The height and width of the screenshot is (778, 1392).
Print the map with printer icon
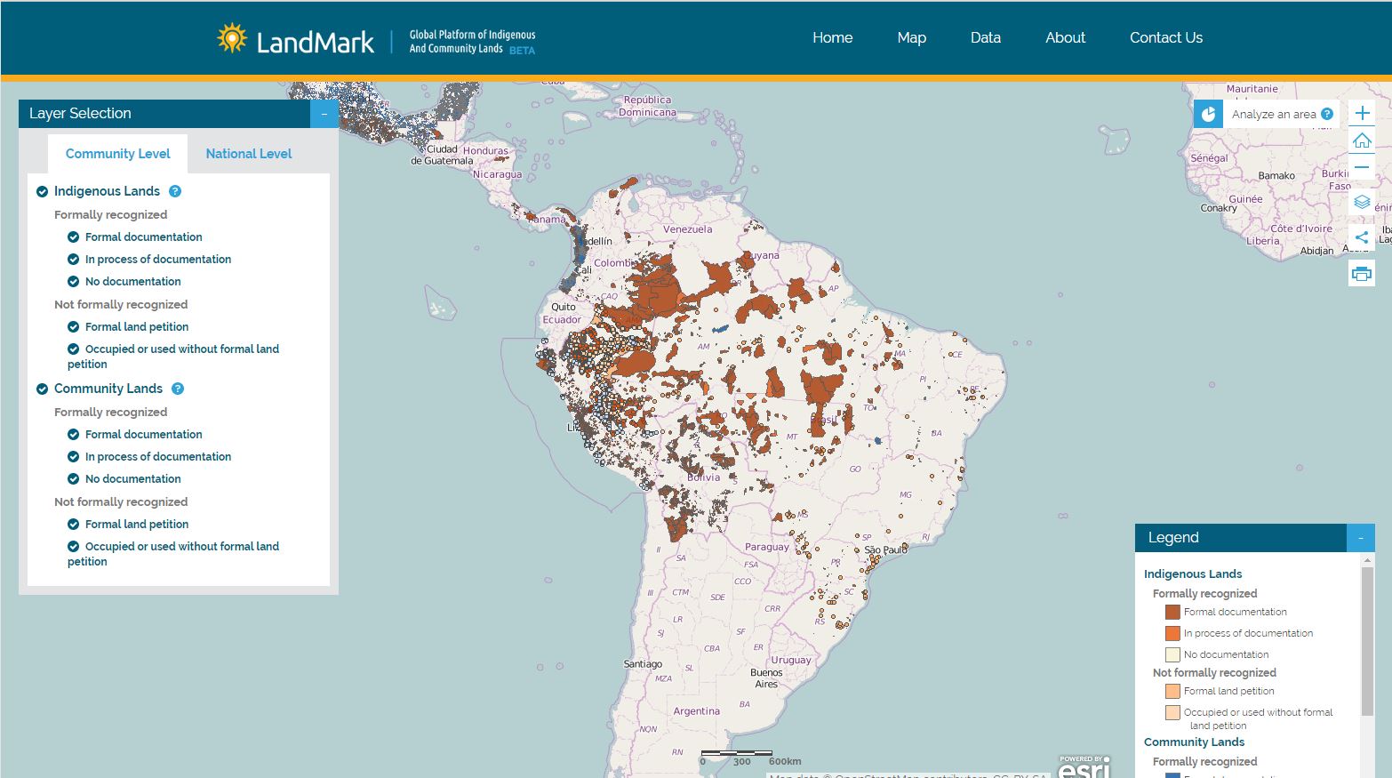click(1362, 274)
